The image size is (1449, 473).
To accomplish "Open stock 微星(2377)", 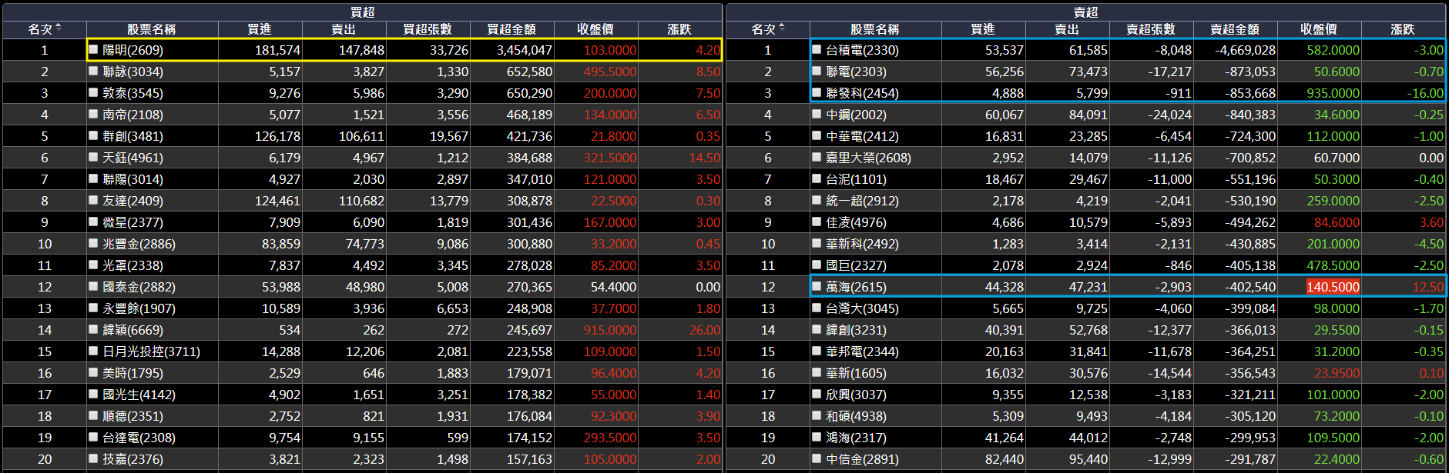I will pos(132,222).
